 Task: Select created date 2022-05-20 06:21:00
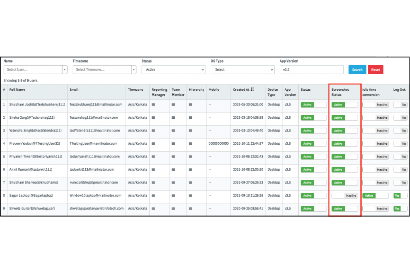(248, 105)
